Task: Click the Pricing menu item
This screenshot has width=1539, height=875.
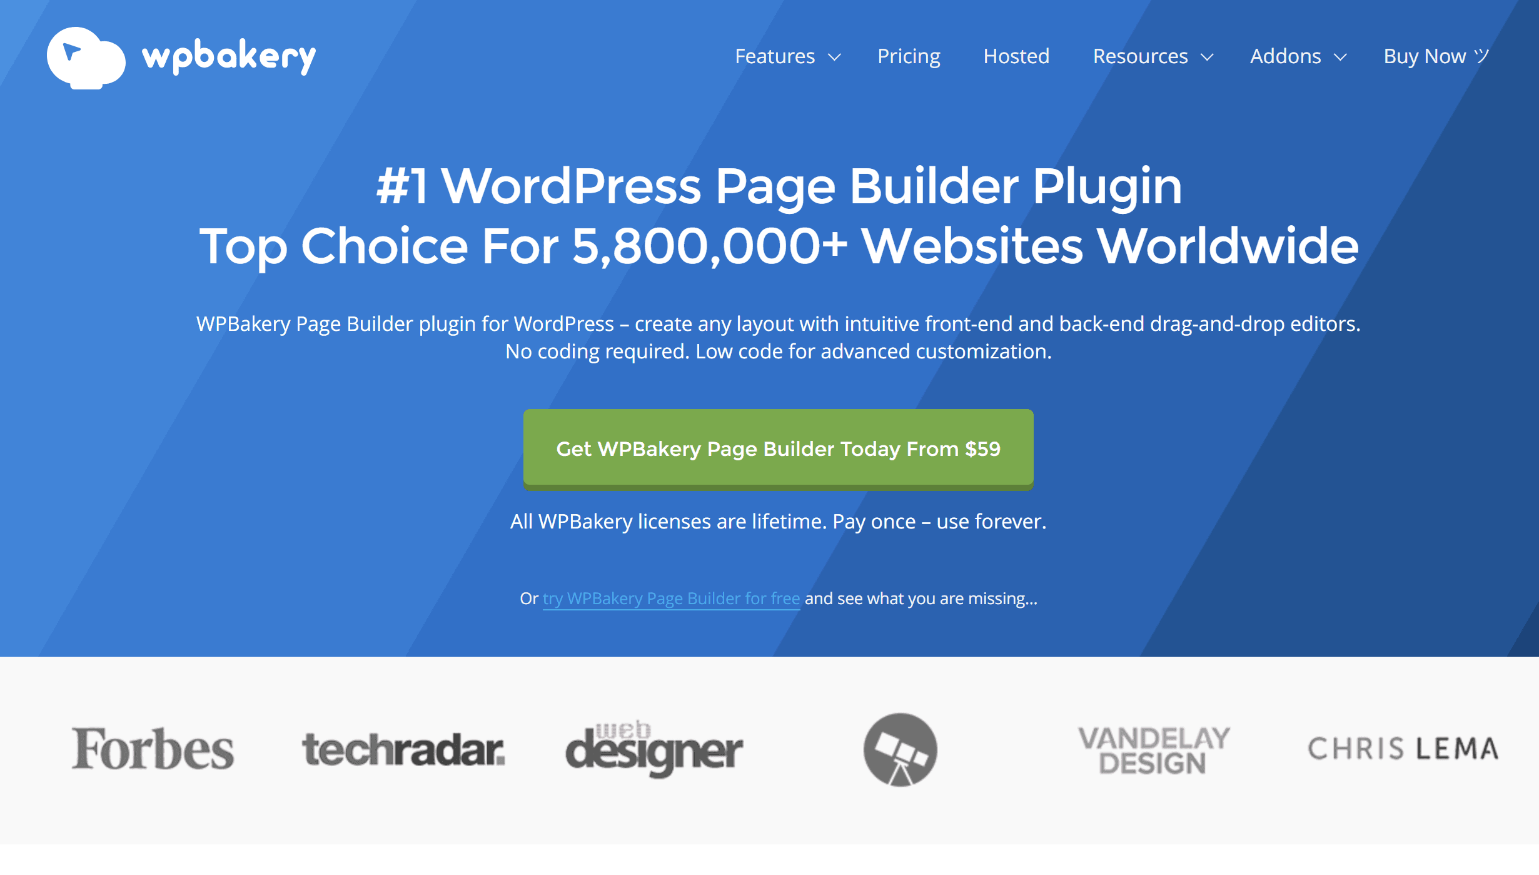Action: 908,56
